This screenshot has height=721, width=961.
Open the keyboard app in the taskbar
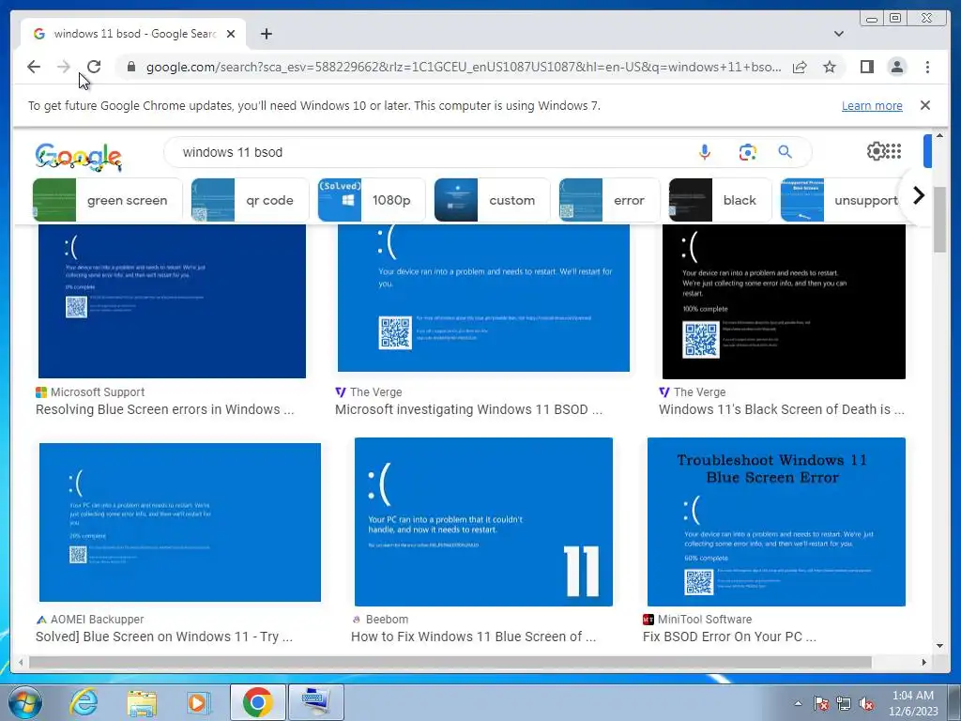pos(316,702)
